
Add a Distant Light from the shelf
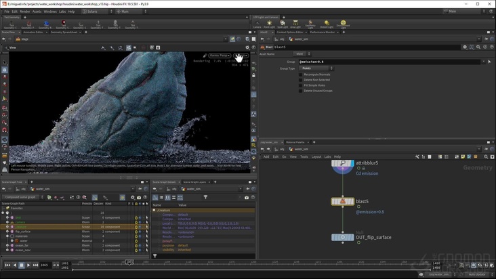(x=327, y=24)
